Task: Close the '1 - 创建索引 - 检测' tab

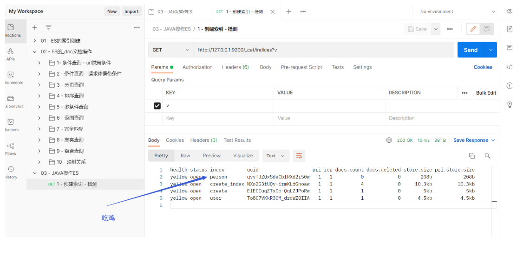Action: pyautogui.click(x=273, y=12)
